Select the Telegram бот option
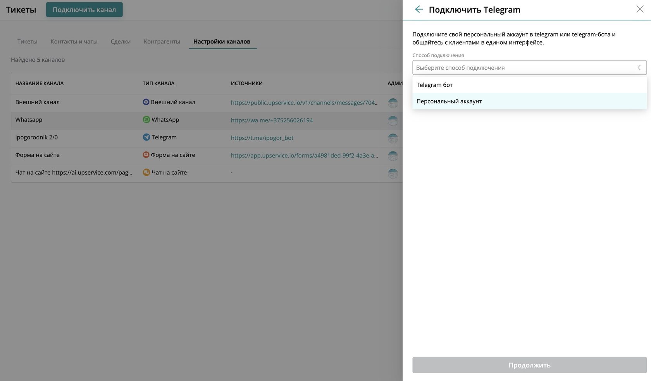651x381 pixels. pyautogui.click(x=529, y=85)
